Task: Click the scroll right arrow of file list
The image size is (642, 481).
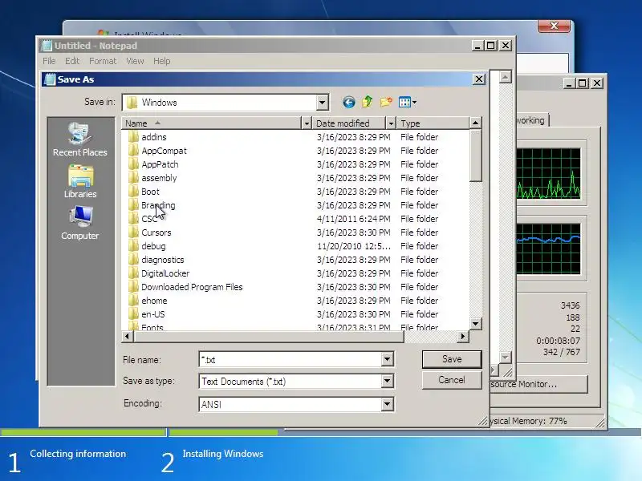Action: [463, 337]
